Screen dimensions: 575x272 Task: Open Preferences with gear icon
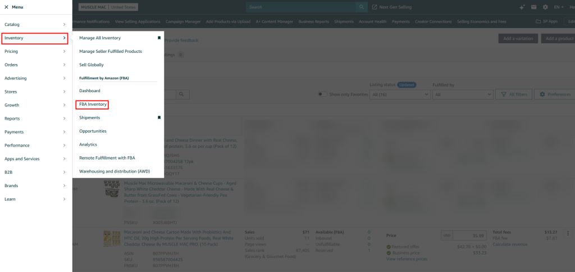[x=555, y=94]
